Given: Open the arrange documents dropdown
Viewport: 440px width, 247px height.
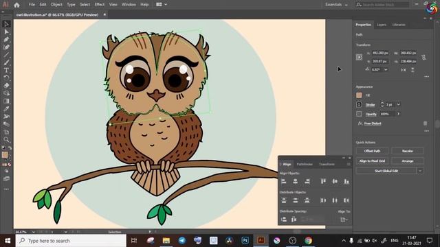Looking at the screenshot, I should pos(162,5).
